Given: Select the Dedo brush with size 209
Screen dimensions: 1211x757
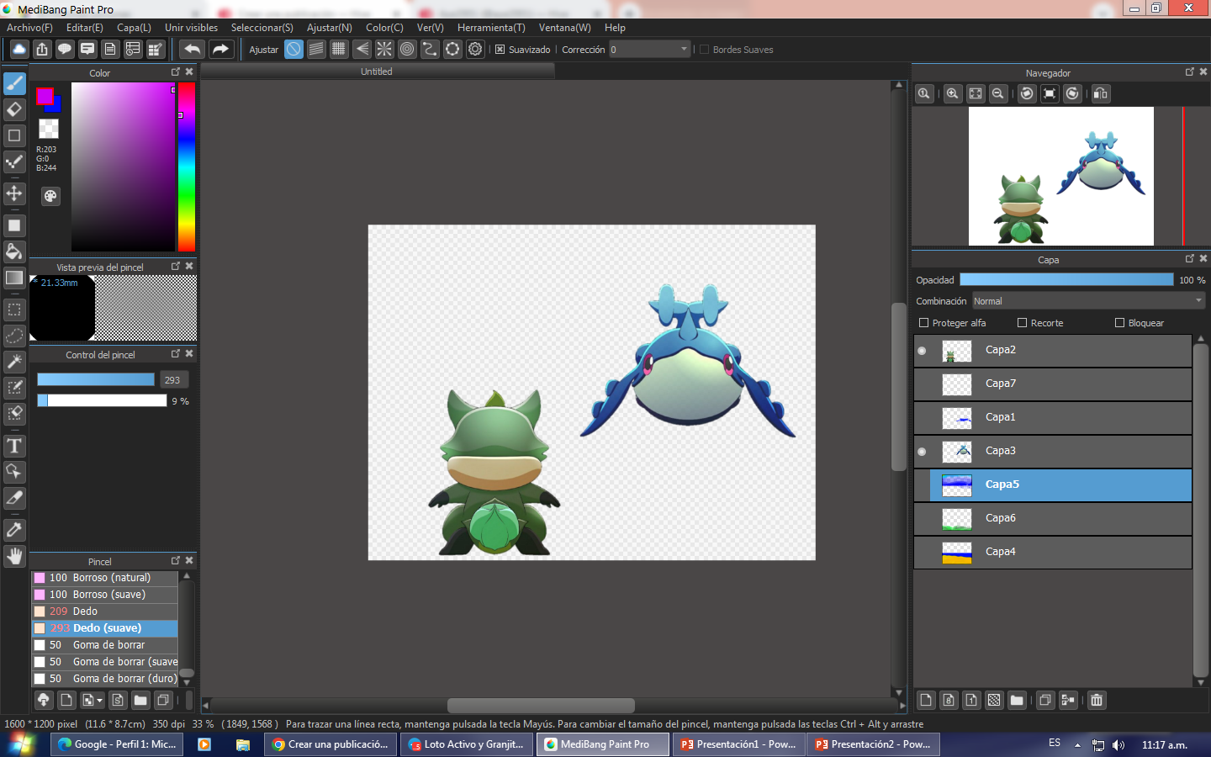Looking at the screenshot, I should (x=104, y=611).
